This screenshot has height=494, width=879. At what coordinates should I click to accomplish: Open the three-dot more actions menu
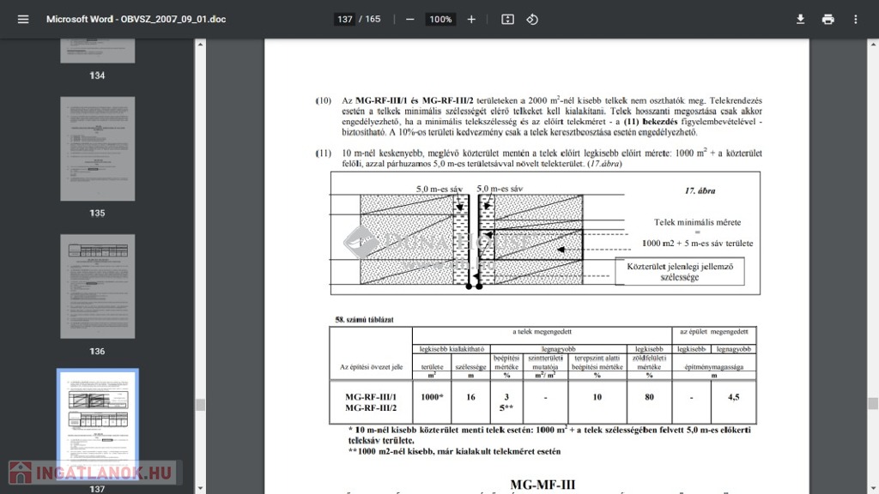click(855, 19)
